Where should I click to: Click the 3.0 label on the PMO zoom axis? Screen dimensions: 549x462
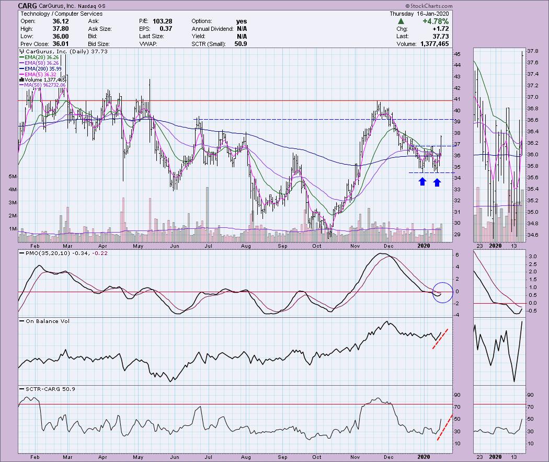tap(533, 257)
